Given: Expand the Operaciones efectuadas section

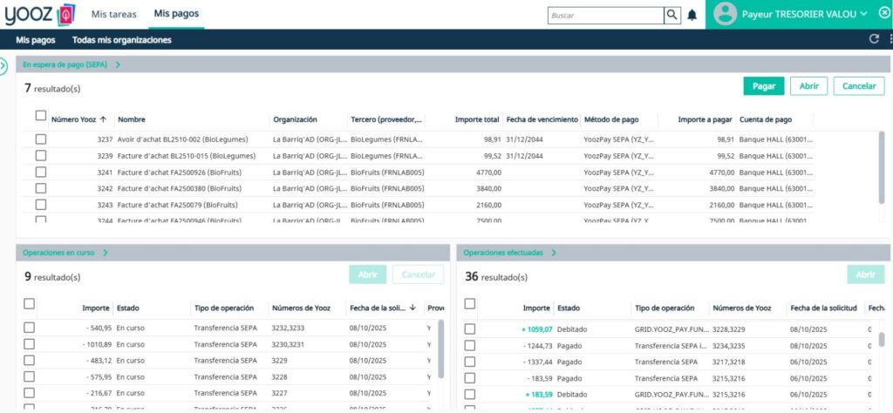Looking at the screenshot, I should pos(553,253).
